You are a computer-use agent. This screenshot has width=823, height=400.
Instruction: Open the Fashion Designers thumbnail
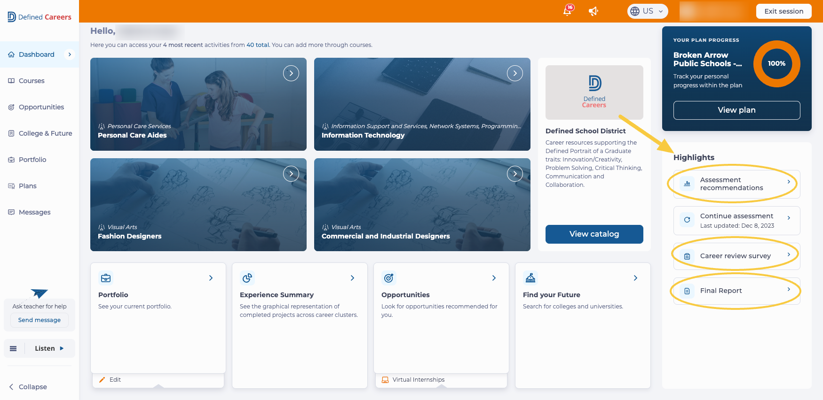[198, 205]
